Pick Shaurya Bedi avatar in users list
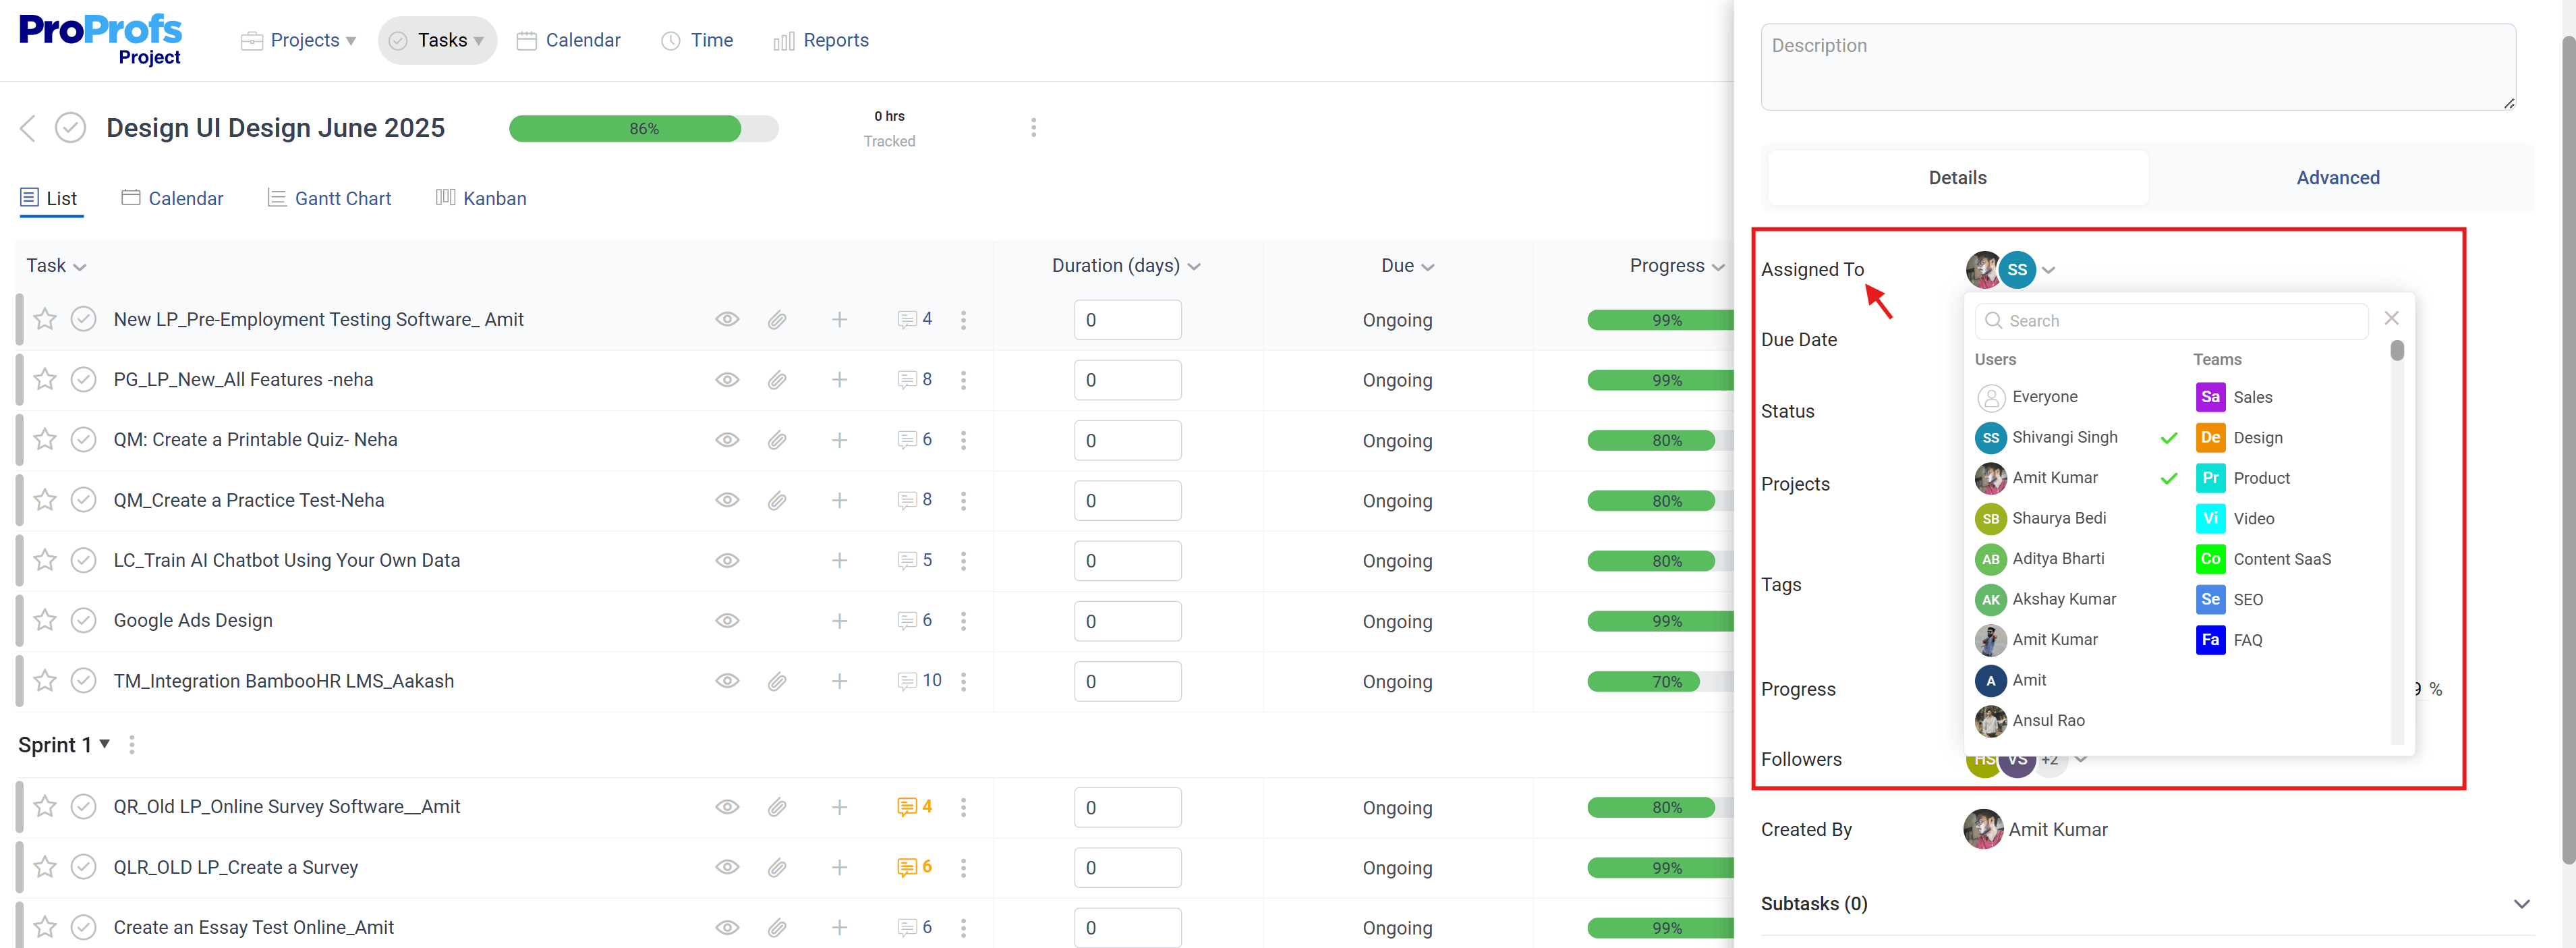 click(1990, 518)
